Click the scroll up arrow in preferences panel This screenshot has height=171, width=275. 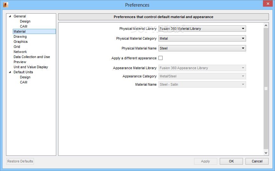266,26
